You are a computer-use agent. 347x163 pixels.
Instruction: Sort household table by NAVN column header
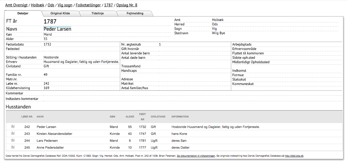pos(40,117)
